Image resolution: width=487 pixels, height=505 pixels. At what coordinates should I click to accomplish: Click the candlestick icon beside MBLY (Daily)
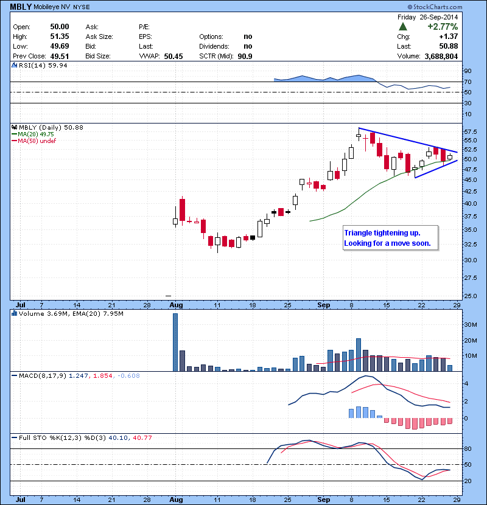tap(14, 128)
